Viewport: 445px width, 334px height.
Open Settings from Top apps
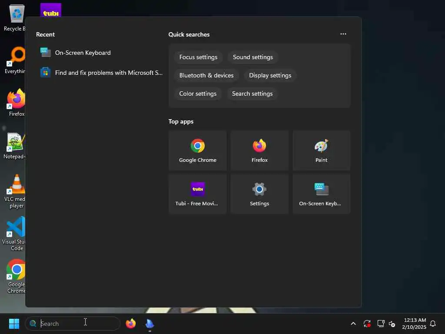259,194
